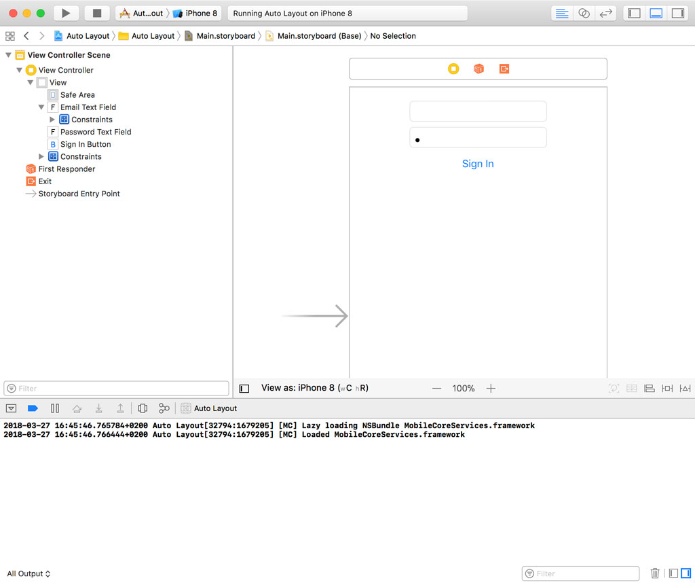Open the view hierarchy debugger

(141, 408)
